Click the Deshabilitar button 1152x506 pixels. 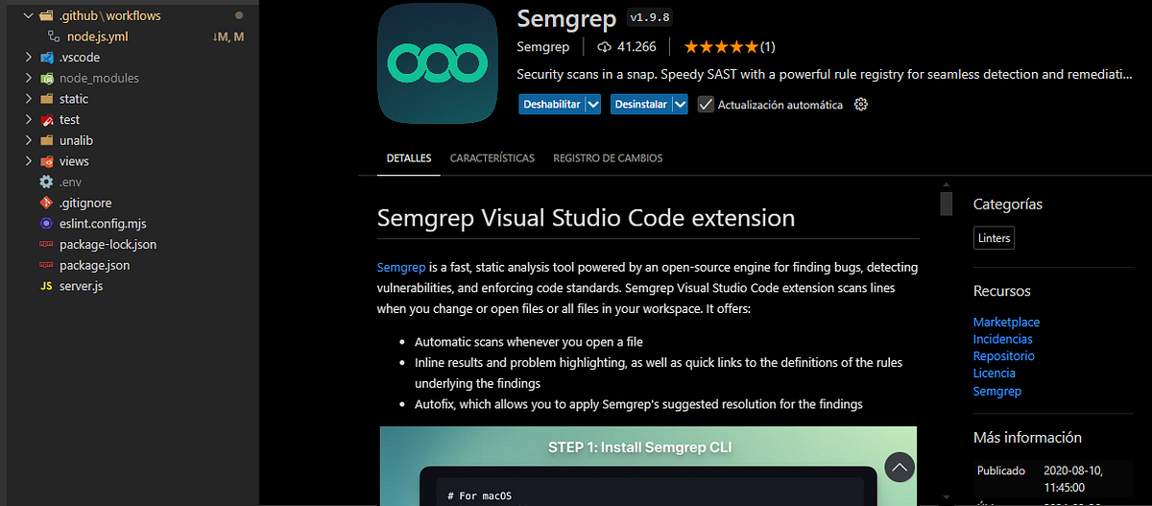[552, 105]
